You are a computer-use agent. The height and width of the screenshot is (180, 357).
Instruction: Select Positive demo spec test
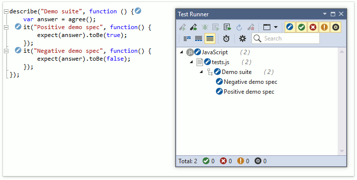click(249, 92)
